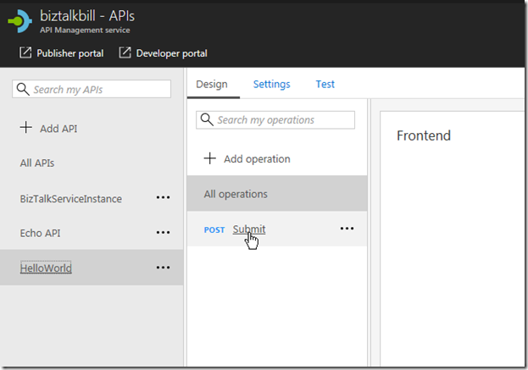Viewport: 528px width, 370px height.
Task: Switch to the Settings tab
Action: click(272, 84)
